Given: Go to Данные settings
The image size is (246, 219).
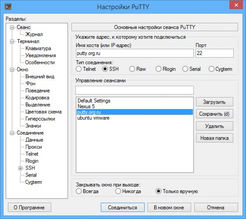Looking at the screenshot, I should click(34, 140).
